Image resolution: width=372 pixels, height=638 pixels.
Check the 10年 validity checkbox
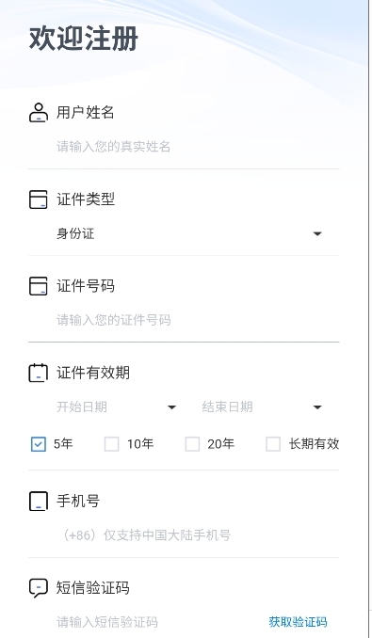click(111, 444)
